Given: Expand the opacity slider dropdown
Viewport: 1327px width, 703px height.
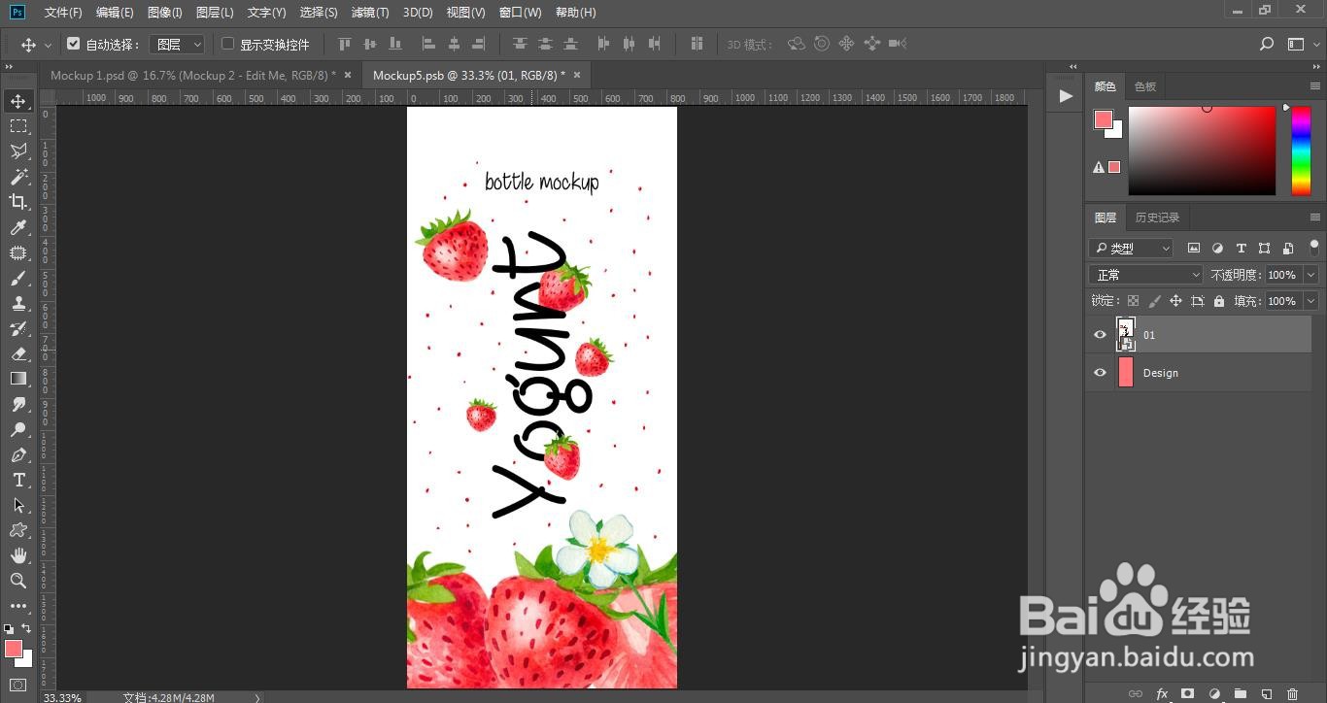Looking at the screenshot, I should (x=1310, y=275).
